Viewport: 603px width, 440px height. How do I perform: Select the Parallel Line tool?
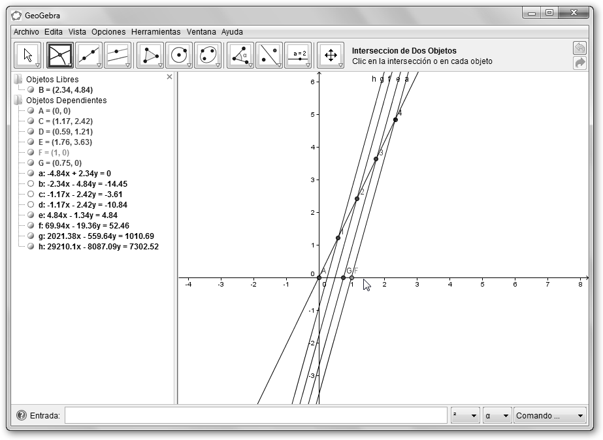tap(117, 55)
